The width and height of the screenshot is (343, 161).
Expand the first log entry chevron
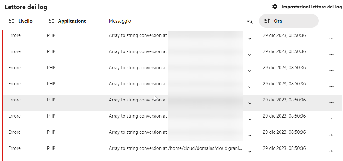coord(250,39)
